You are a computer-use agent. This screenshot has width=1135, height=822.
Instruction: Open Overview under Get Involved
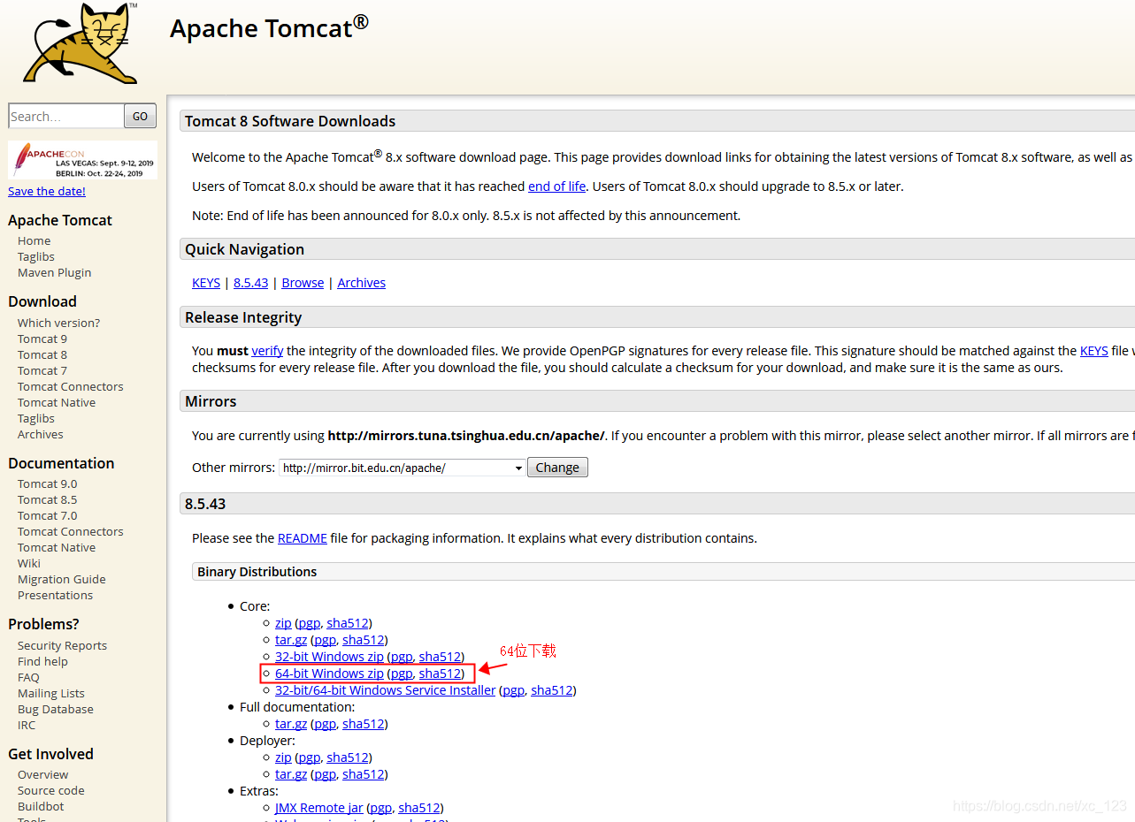[x=42, y=775]
